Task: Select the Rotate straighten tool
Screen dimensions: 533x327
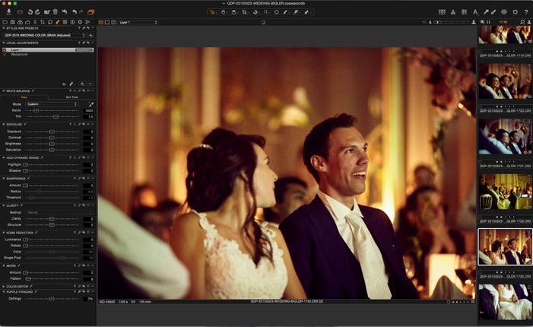Action: pyautogui.click(x=255, y=12)
